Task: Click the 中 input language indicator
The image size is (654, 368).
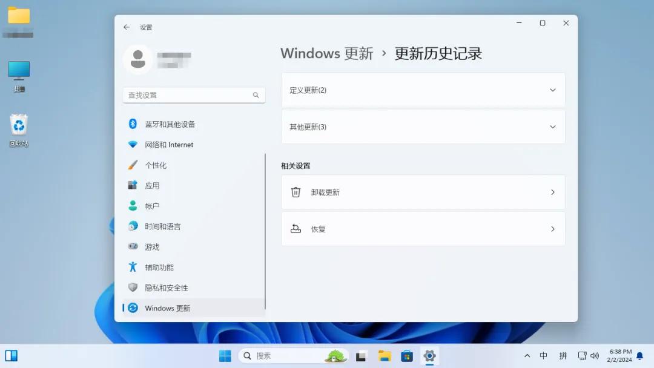Action: tap(543, 355)
